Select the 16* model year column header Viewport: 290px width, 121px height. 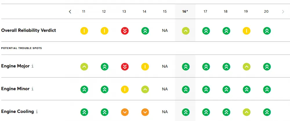point(185,12)
